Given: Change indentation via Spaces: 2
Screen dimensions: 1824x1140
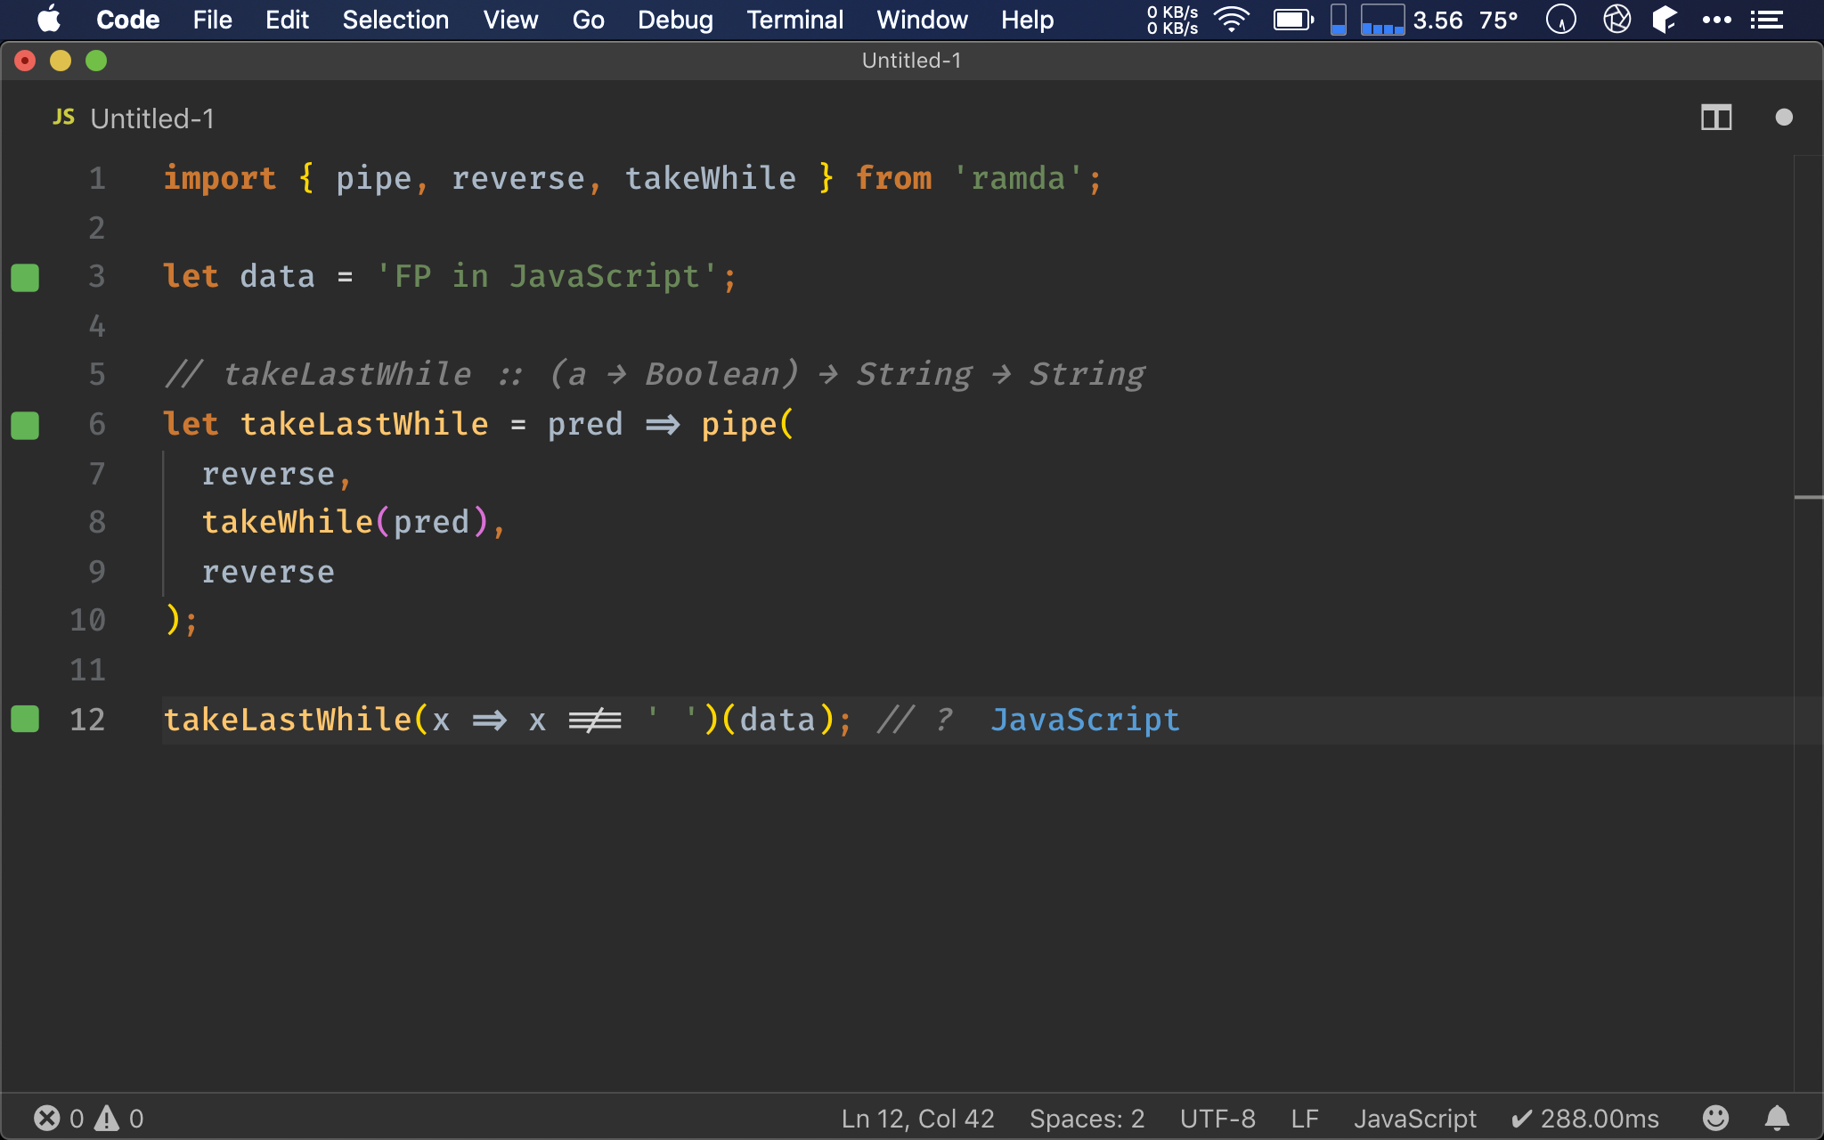Looking at the screenshot, I should click(x=1087, y=1118).
